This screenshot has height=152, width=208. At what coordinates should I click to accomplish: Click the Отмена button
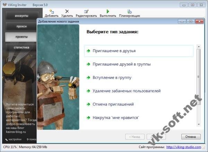pyautogui.click(x=191, y=137)
